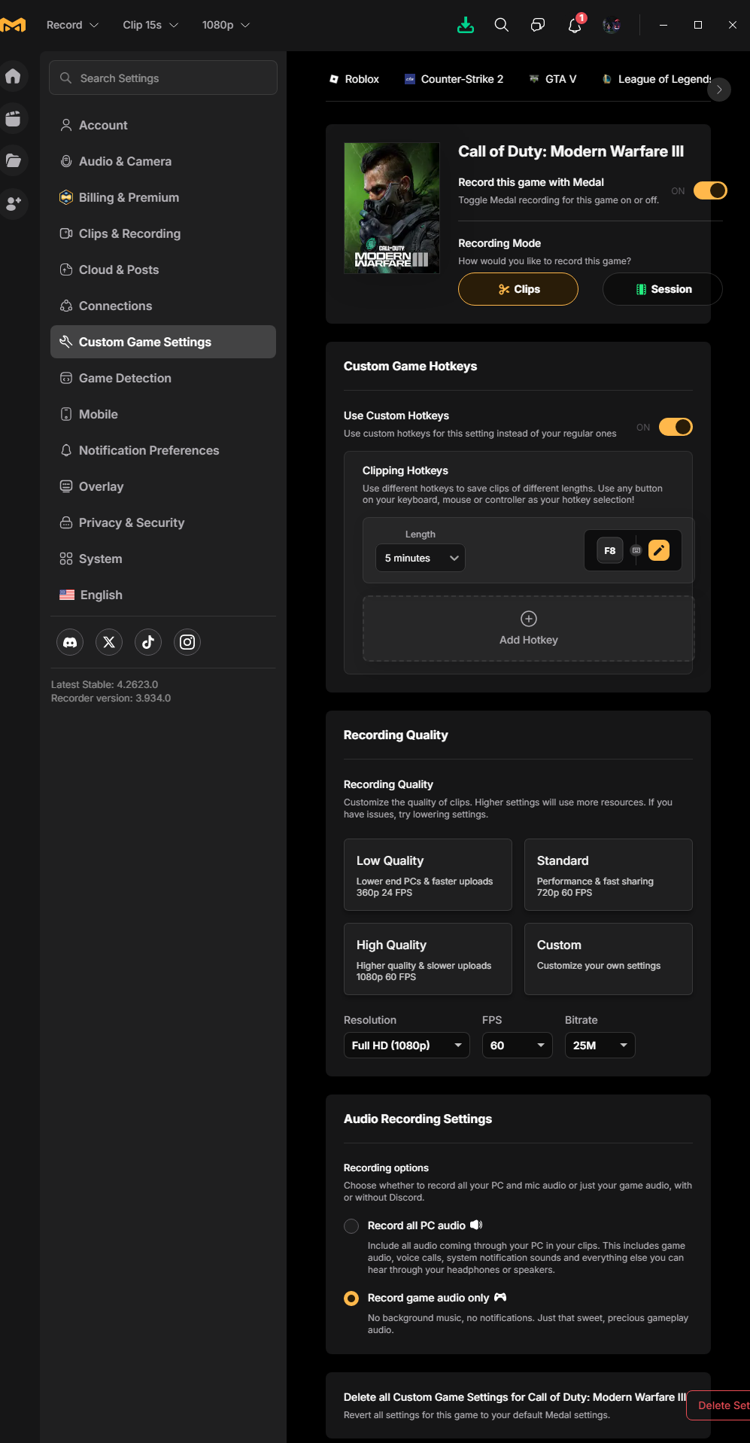
Task: Open the user profile avatar
Action: pyautogui.click(x=611, y=25)
